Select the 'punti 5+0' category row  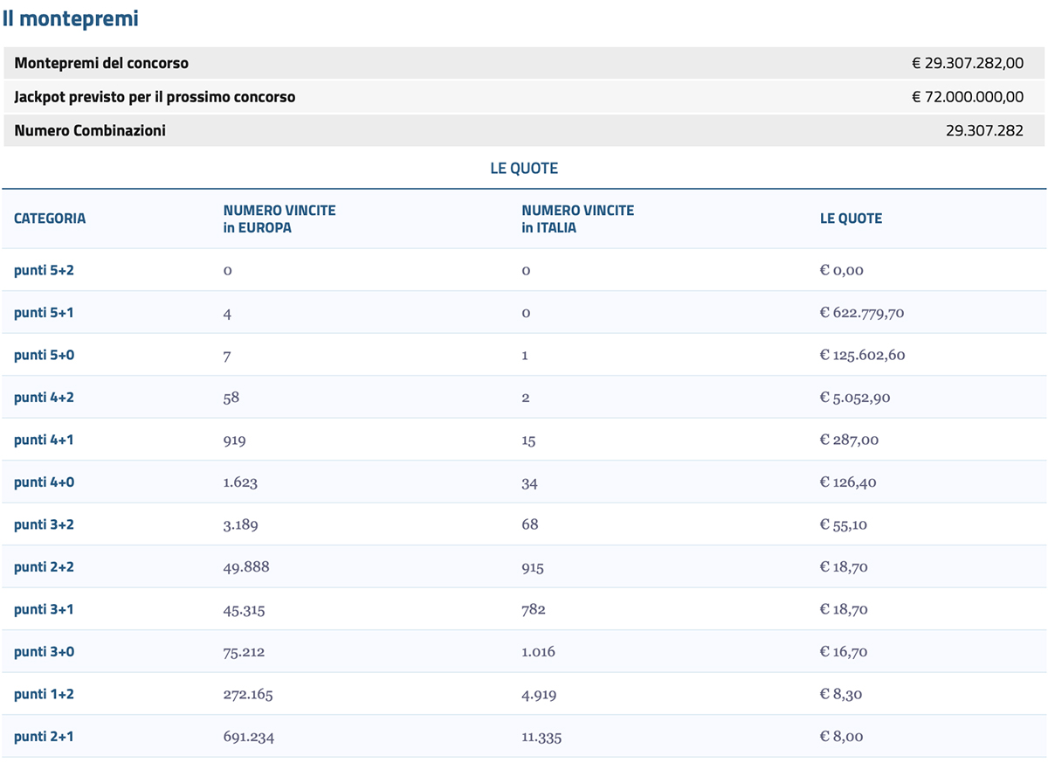(44, 355)
